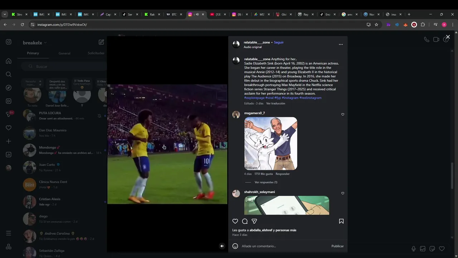Click the Publicar button
458x258 pixels.
coord(337,246)
